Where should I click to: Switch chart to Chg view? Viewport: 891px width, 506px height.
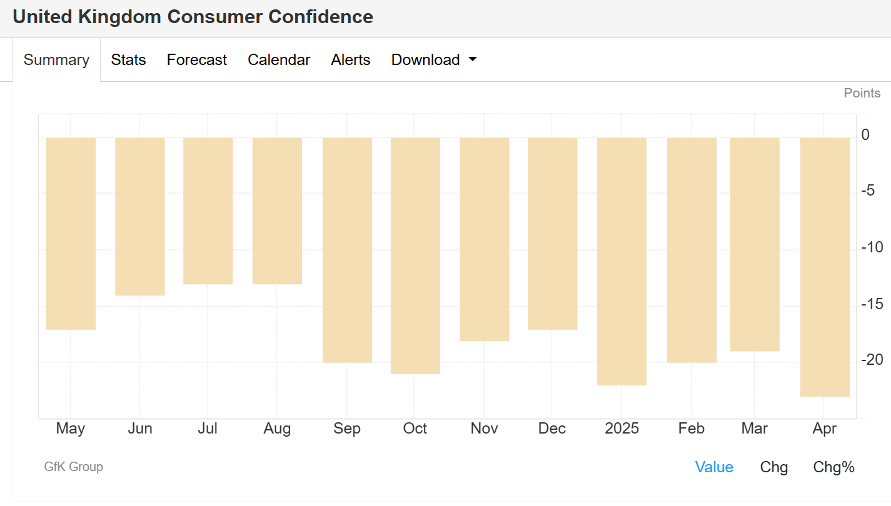(773, 467)
